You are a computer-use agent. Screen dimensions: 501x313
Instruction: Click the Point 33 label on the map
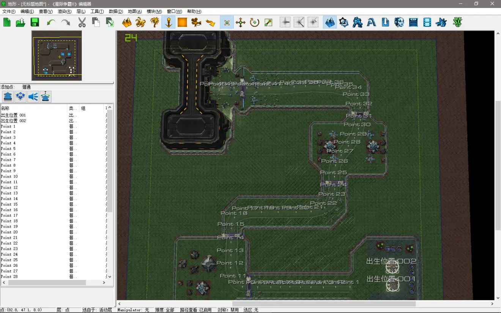356,94
